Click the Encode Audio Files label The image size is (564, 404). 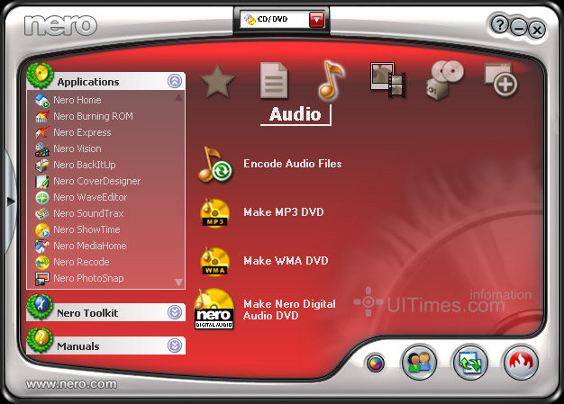(x=293, y=164)
